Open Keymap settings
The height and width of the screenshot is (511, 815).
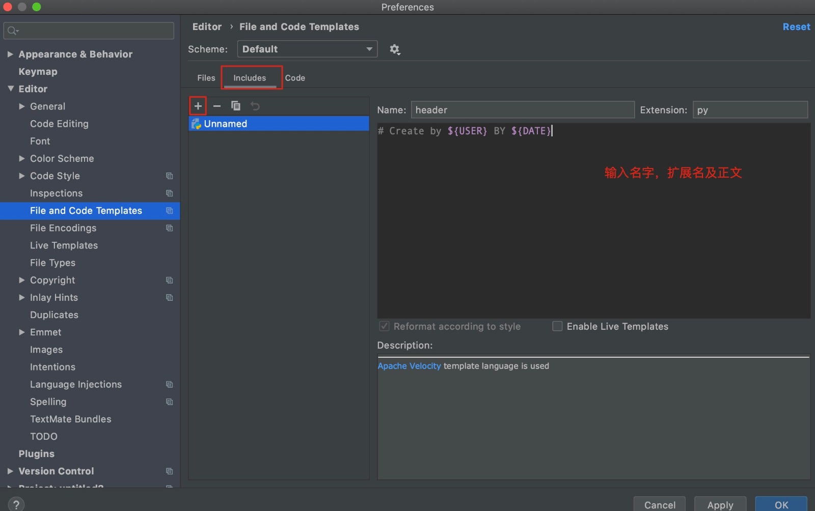(x=38, y=72)
